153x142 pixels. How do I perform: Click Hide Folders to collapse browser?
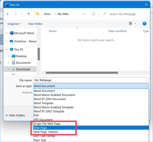(x=15, y=115)
